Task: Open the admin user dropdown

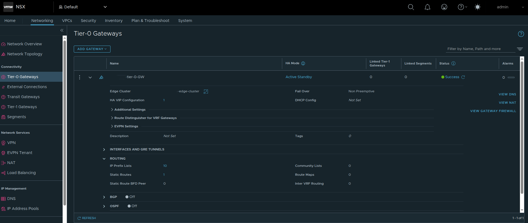Action: click(x=510, y=7)
